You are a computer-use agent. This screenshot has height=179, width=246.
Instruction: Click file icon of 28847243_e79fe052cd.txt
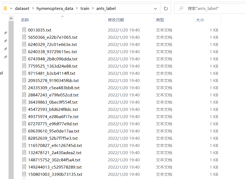pos(24,95)
